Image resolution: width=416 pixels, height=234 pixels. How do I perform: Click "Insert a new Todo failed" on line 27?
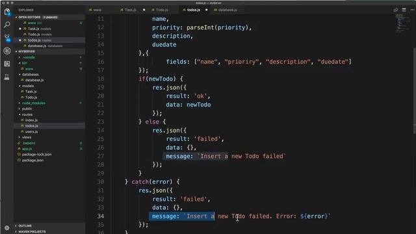242,156
